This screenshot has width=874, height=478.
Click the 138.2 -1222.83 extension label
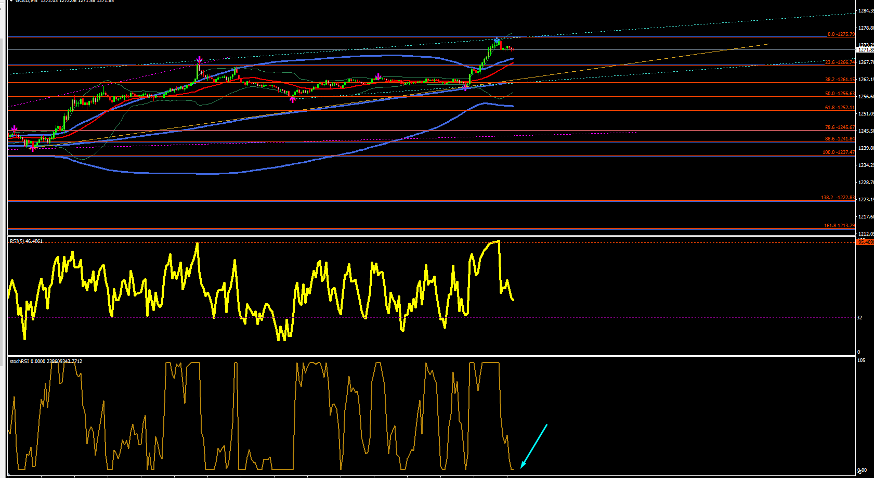point(838,198)
